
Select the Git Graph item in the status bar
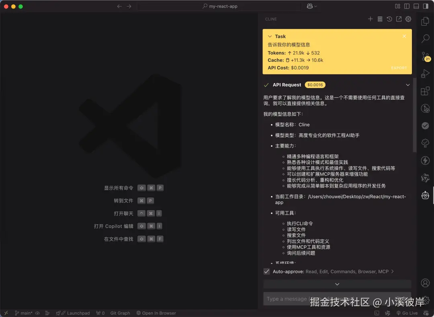click(x=120, y=313)
